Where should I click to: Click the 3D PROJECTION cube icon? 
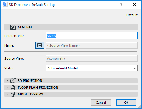pos(13,81)
